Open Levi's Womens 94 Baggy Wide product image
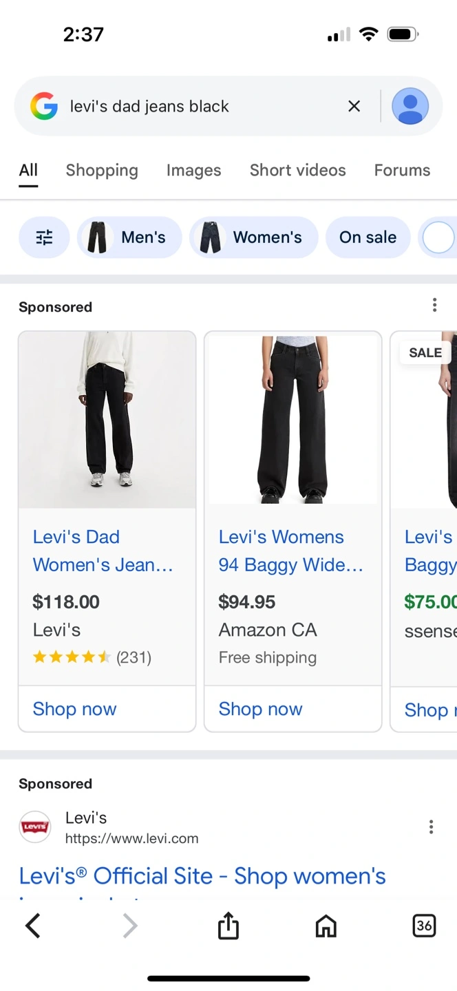Image resolution: width=457 pixels, height=991 pixels. [293, 418]
